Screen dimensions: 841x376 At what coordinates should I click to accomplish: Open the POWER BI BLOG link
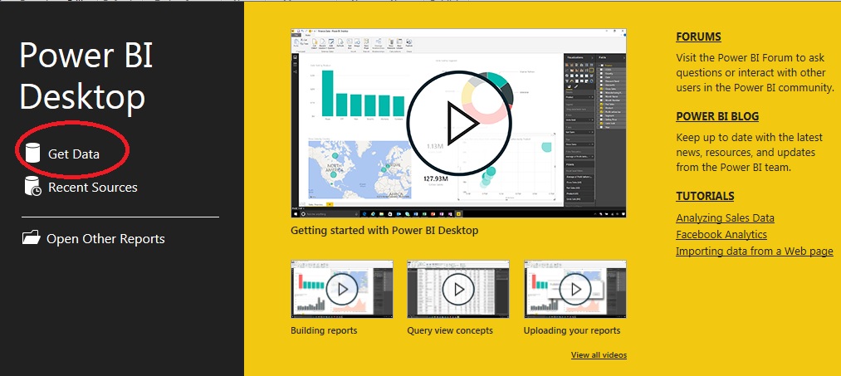point(717,116)
